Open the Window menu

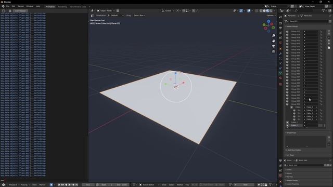(30, 6)
